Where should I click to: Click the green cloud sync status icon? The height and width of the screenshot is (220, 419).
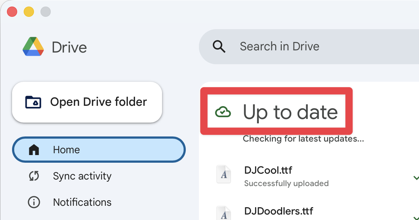click(223, 112)
